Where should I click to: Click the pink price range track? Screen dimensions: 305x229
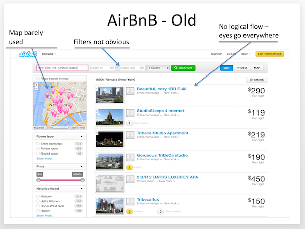click(x=60, y=180)
